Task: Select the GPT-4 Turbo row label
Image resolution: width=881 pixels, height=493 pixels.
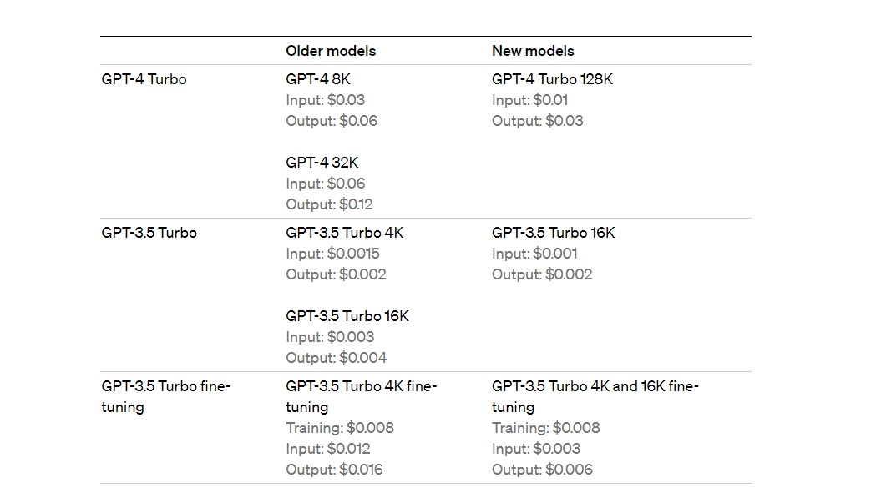Action: (144, 79)
